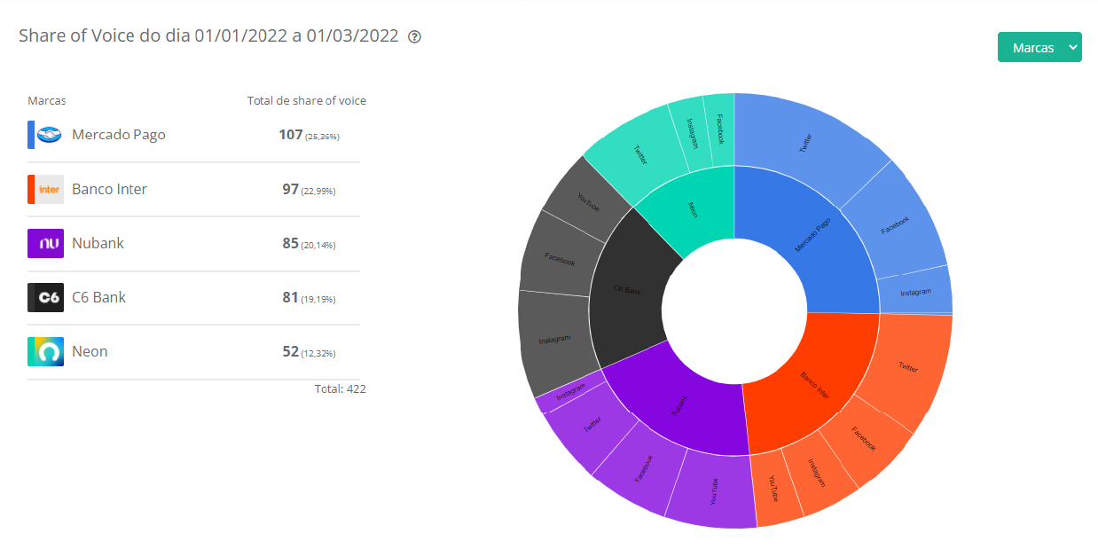
Task: Click the C6 Bank inner chart segment
Action: point(625,288)
